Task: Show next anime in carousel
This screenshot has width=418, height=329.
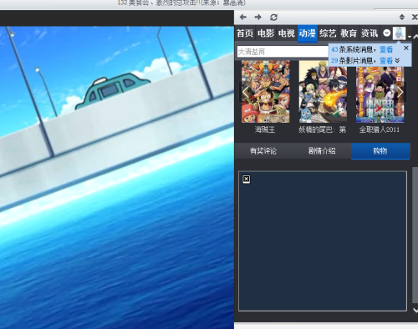Action: pos(400,92)
